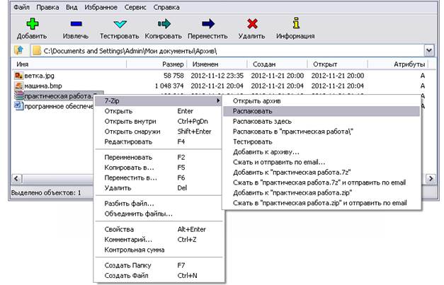This screenshot has width=444, height=285.
Task: Click the Тестировать checkmark icon
Action: pos(120,24)
